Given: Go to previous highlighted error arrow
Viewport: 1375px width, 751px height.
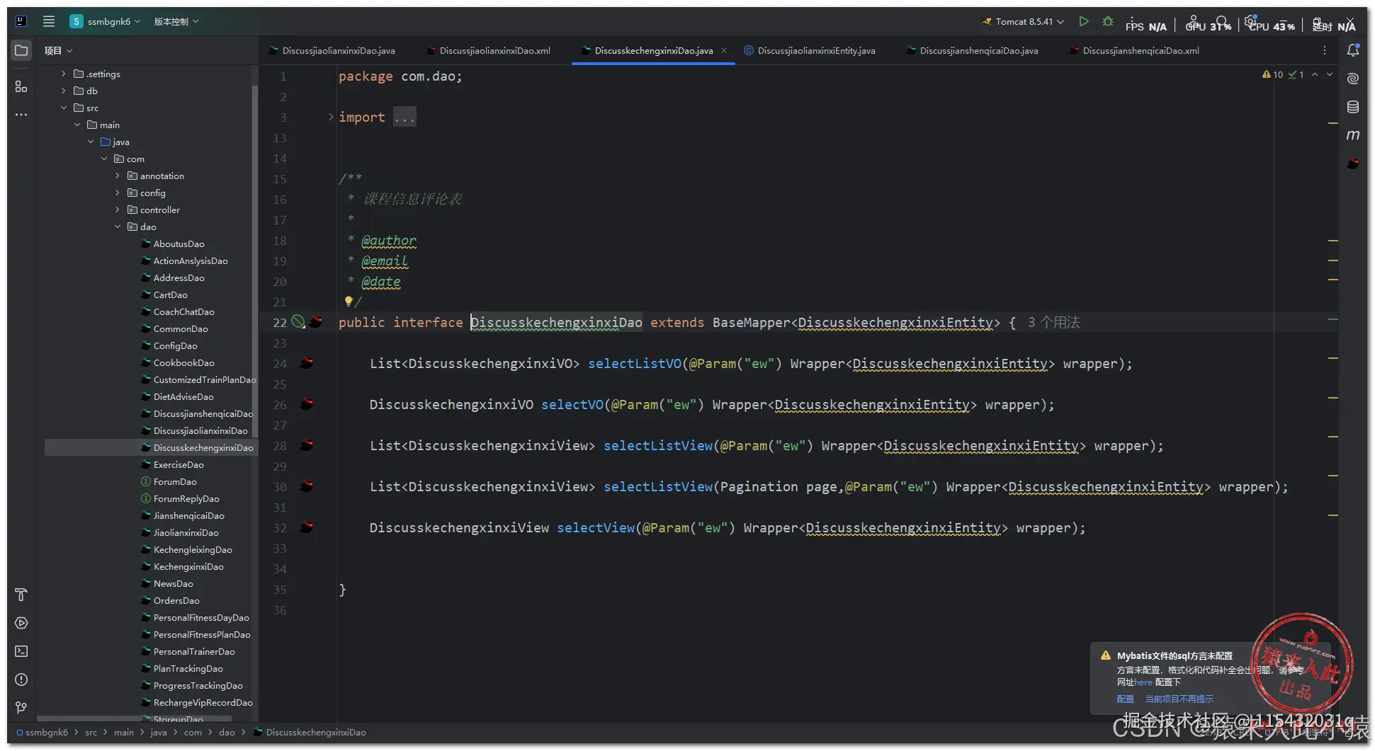Looking at the screenshot, I should (x=1315, y=74).
